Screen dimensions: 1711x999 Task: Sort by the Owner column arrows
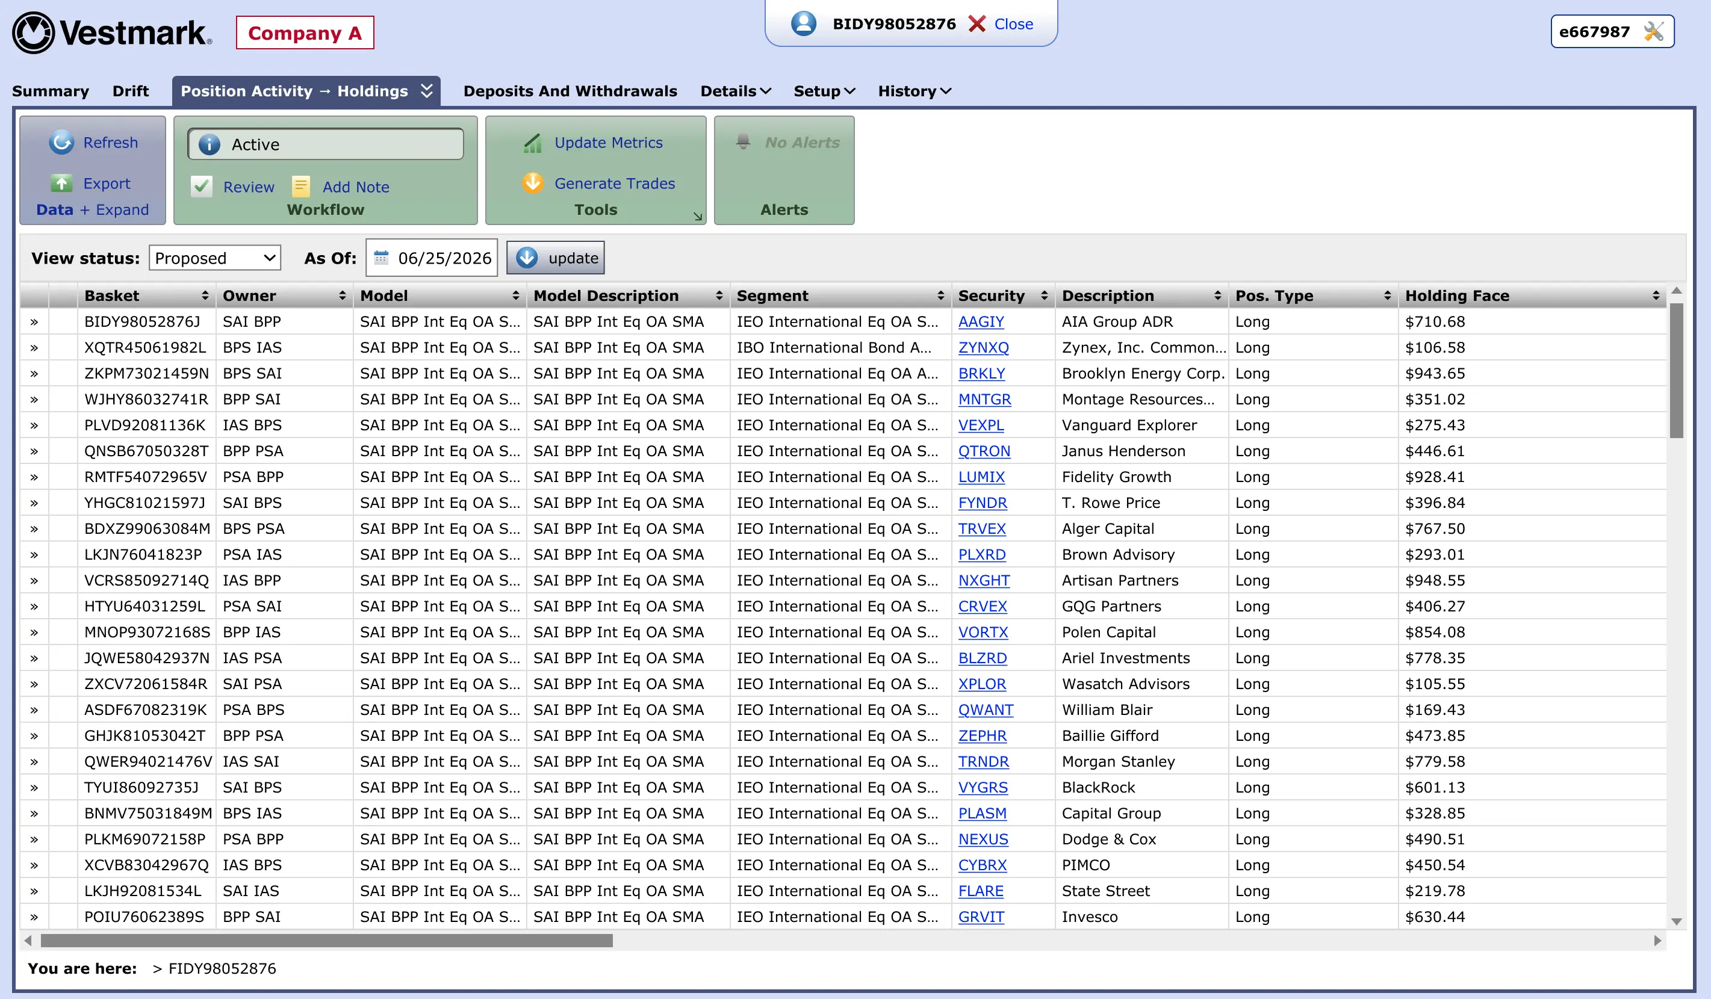(x=342, y=296)
